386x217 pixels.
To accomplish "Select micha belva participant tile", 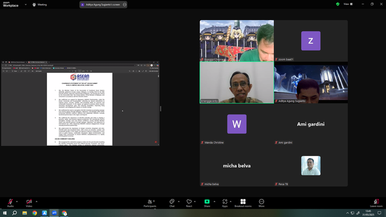I will click(237, 166).
